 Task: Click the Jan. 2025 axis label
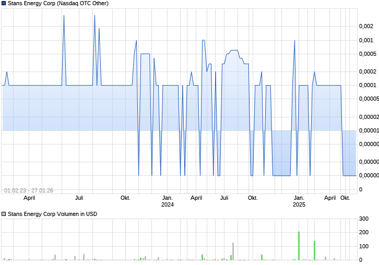(299, 201)
